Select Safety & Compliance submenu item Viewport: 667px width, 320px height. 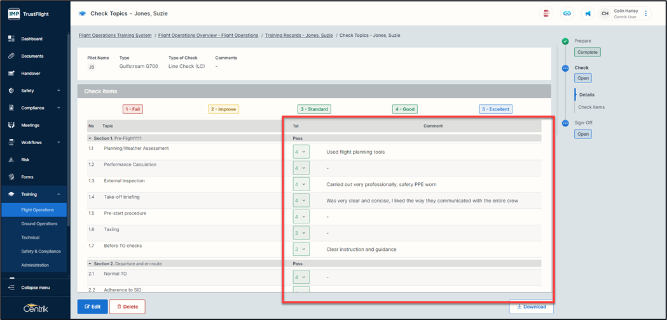[41, 251]
